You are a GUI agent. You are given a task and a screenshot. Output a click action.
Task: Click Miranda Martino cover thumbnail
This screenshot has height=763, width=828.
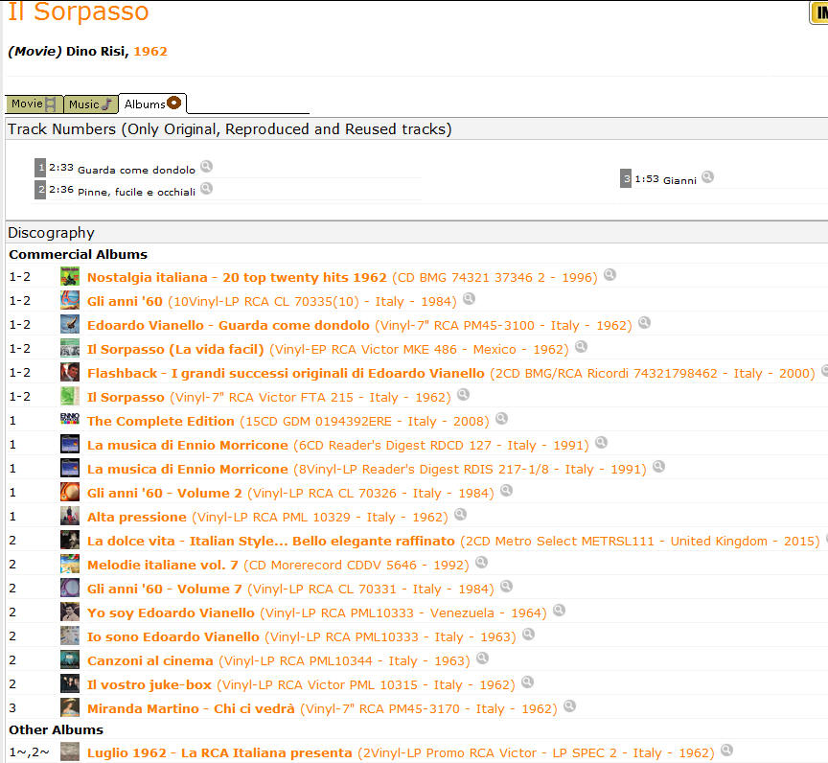(70, 707)
